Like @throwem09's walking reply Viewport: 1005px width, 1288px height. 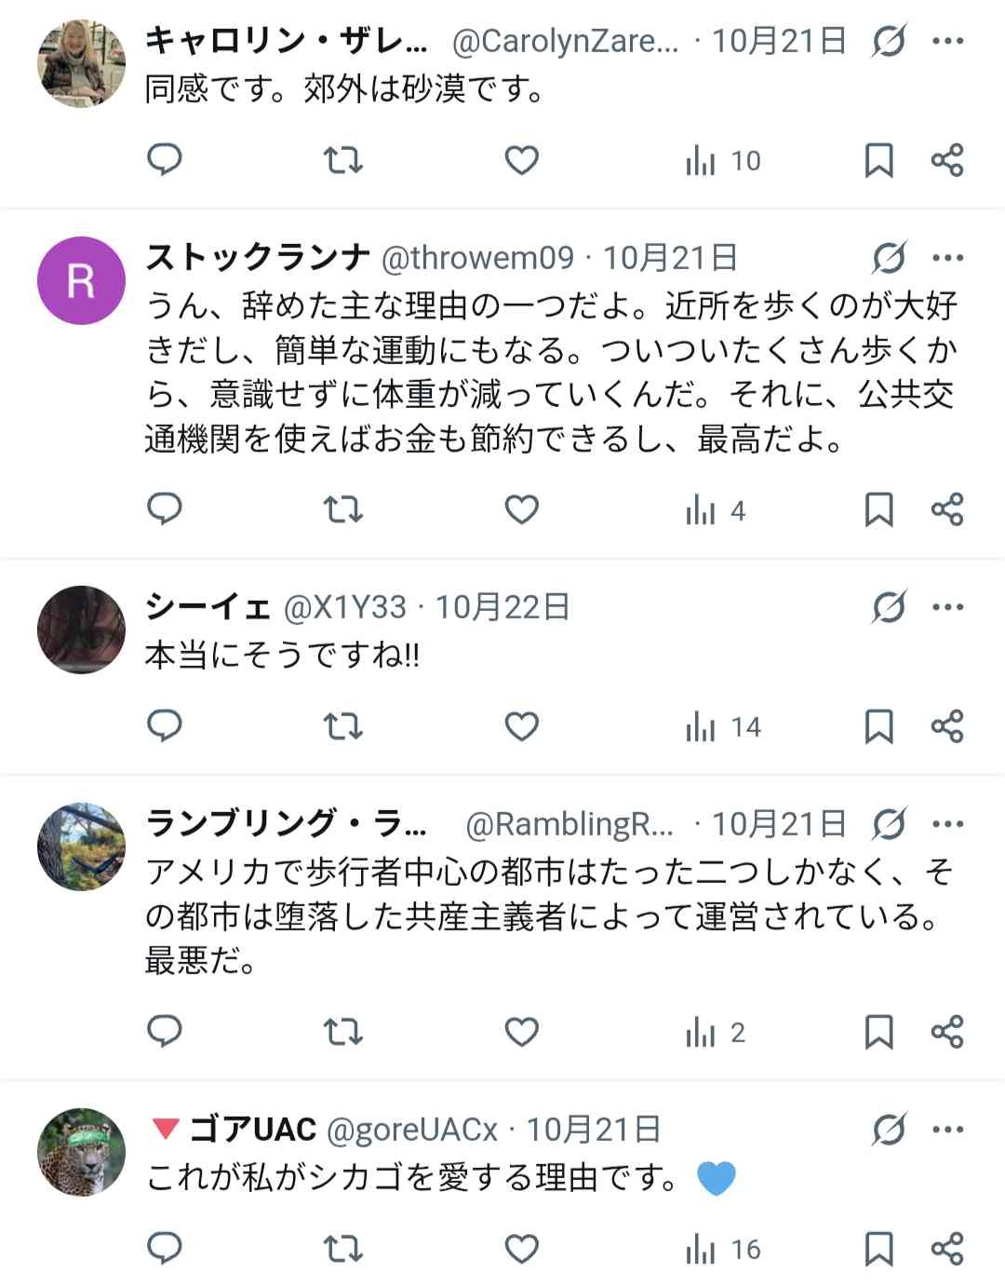[x=520, y=510]
